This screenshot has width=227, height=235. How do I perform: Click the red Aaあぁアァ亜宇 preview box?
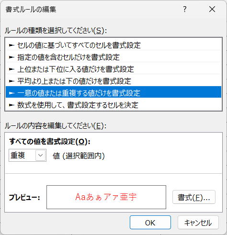point(106,197)
